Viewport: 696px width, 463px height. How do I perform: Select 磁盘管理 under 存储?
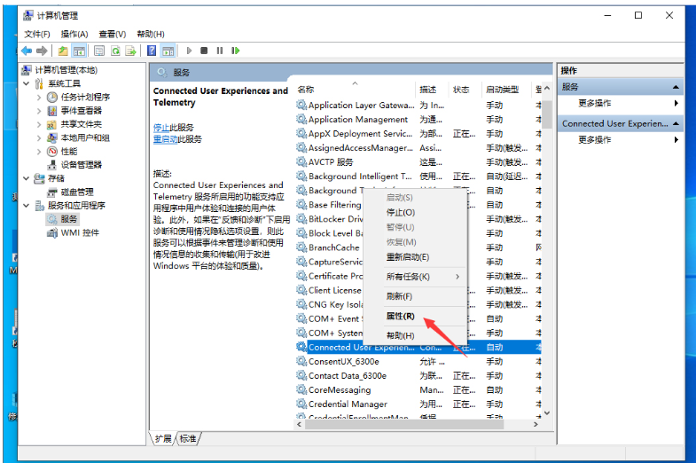(77, 192)
